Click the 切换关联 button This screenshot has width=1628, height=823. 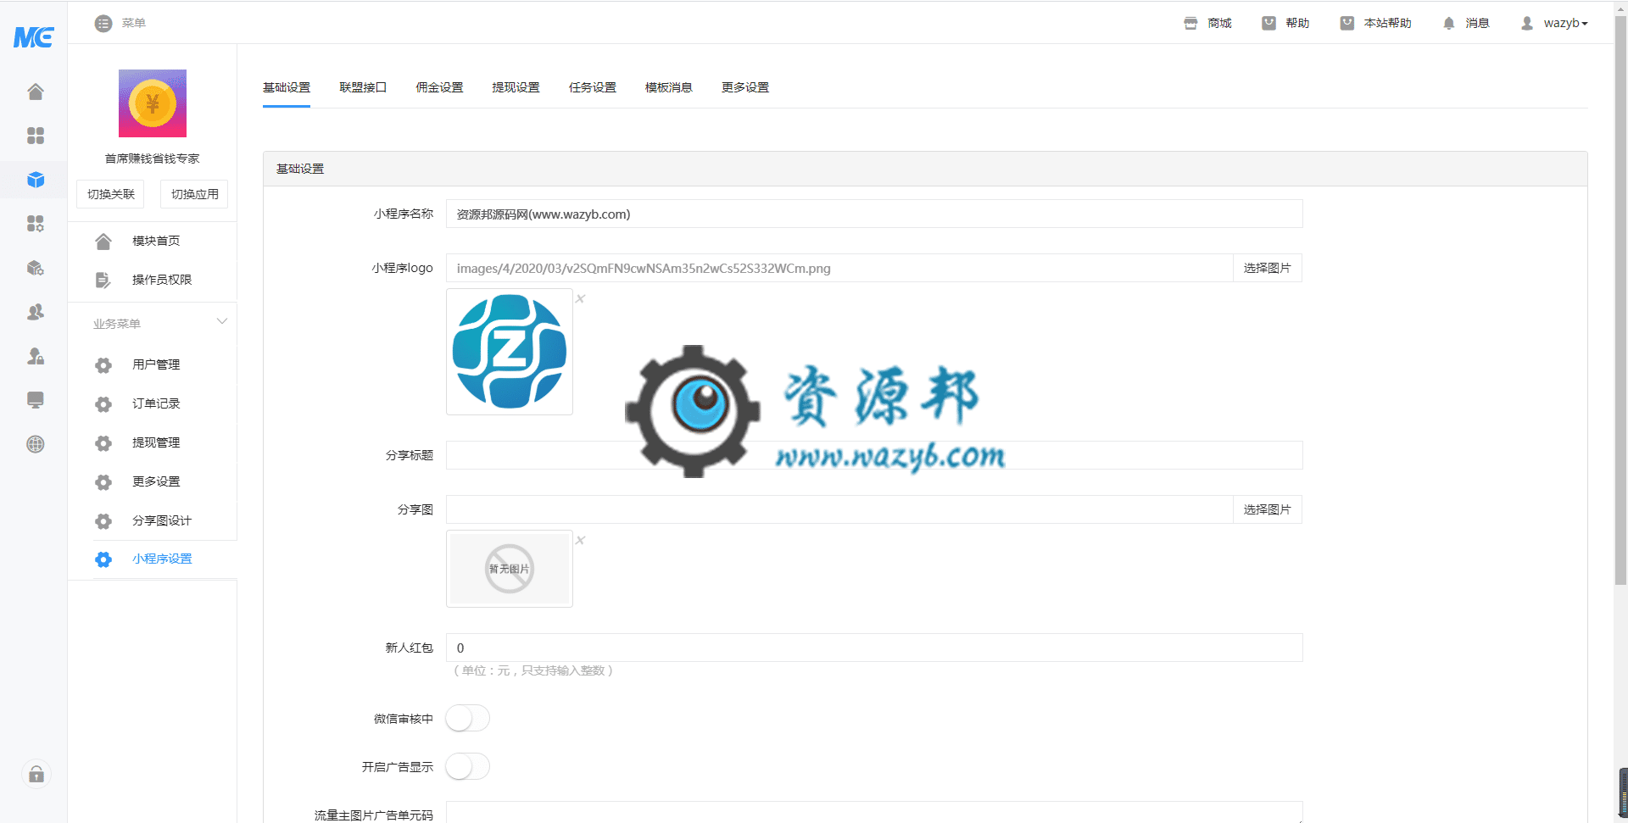pos(110,194)
